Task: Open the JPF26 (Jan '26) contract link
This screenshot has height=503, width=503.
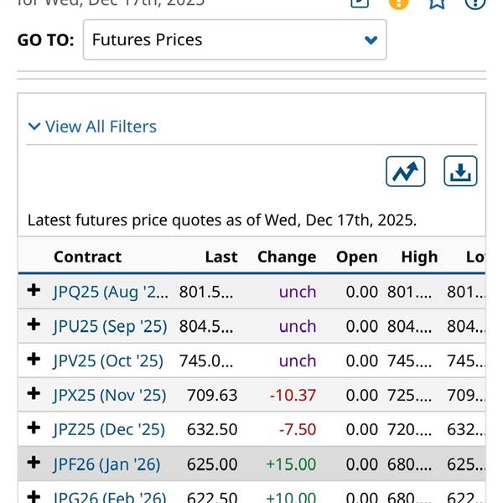Action: click(106, 463)
